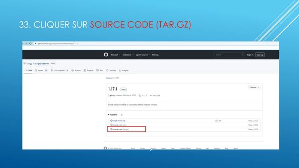Open the Compare dropdown button
This screenshot has height=168, width=299.
click(254, 87)
